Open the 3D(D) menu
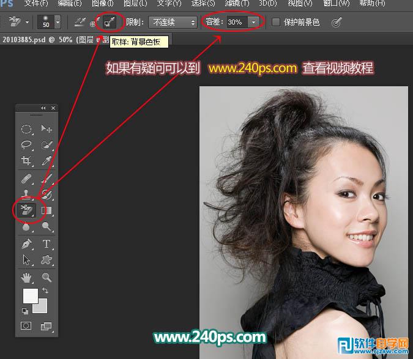This screenshot has height=359, width=413. [268, 4]
